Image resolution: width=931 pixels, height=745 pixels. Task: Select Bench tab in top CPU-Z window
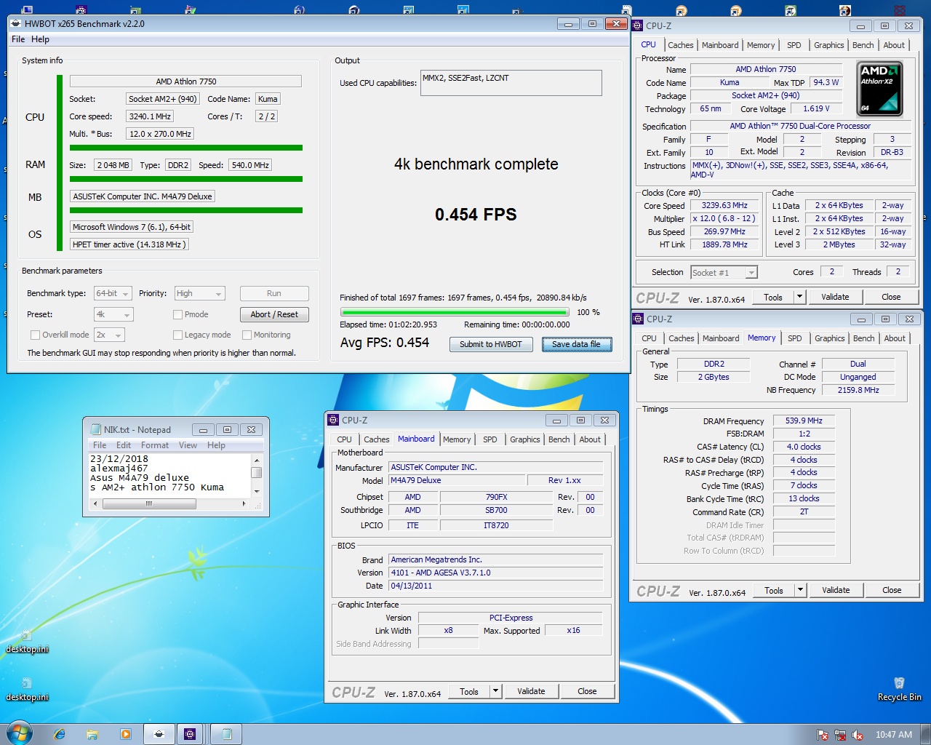click(x=863, y=45)
